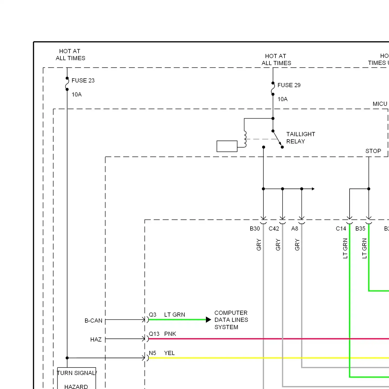Click the Fuse 23 fuse symbol
389x389 pixels.
click(x=67, y=84)
